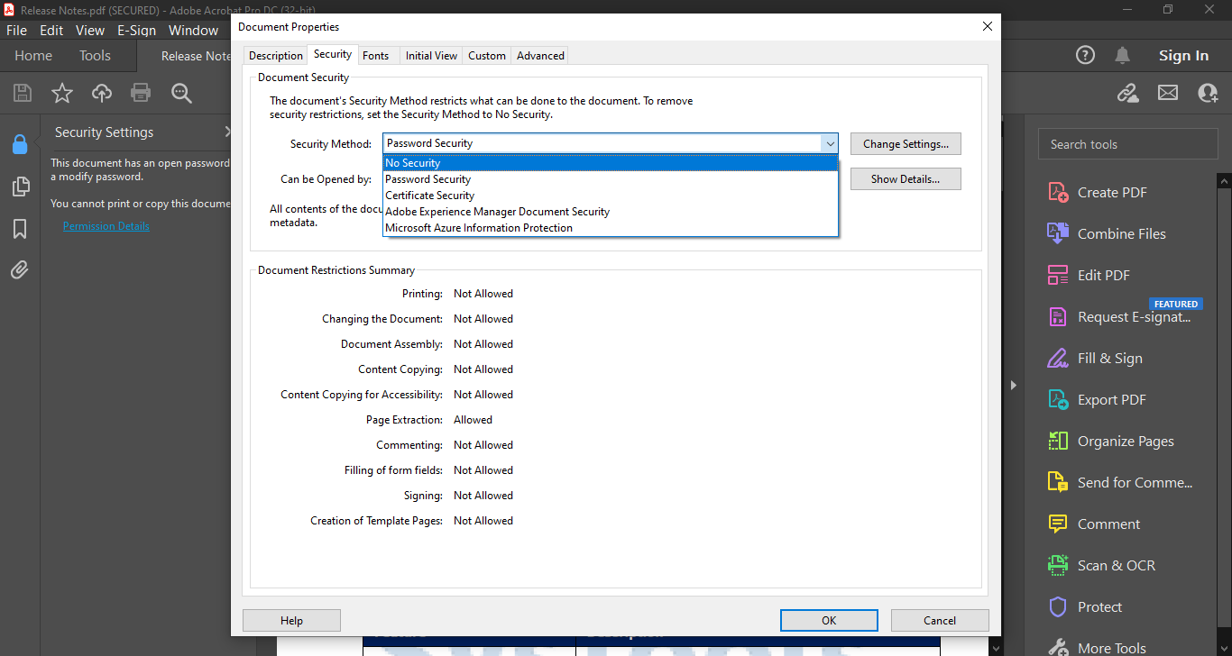Open the Window menu
The image size is (1232, 656).
194,30
